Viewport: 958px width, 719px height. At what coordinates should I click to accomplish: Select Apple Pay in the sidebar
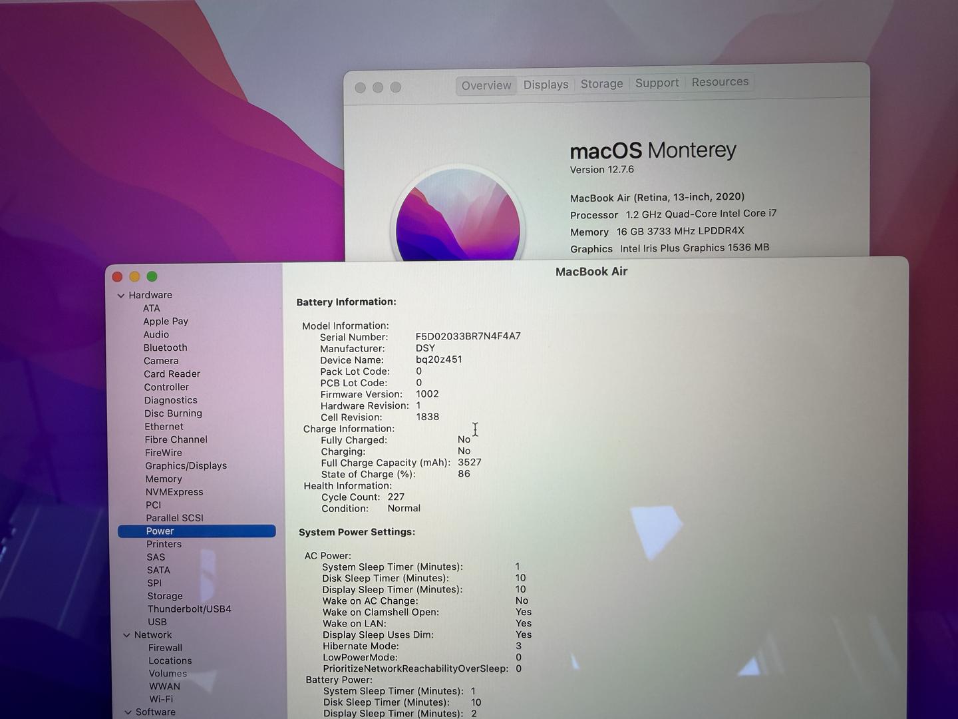[x=166, y=321]
